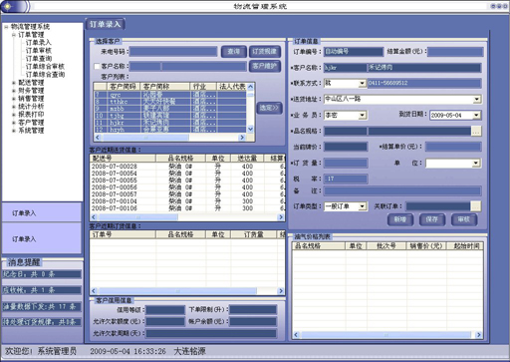510x362 pixels.
Task: Select the 系统管理 tree item
Action: coord(31,131)
